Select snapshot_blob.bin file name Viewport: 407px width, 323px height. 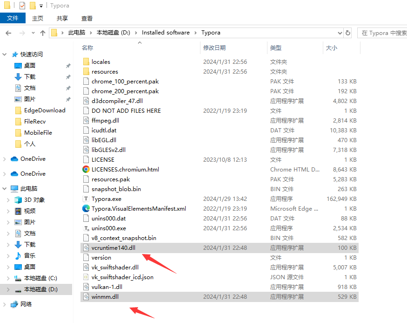pyautogui.click(x=116, y=189)
